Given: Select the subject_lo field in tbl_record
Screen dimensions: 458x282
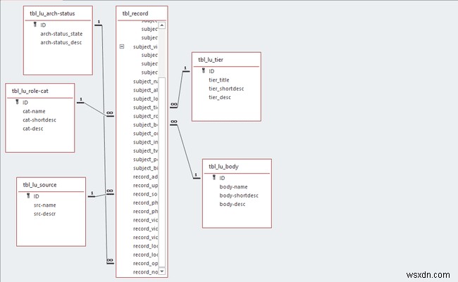Looking at the screenshot, I should tap(145, 99).
